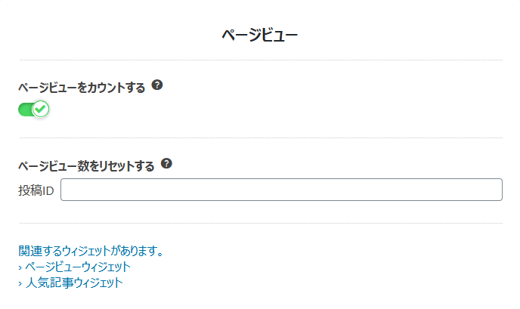Viewport: 520px width, 309px height.
Task: Click the ページビュー page title heading
Action: click(260, 35)
